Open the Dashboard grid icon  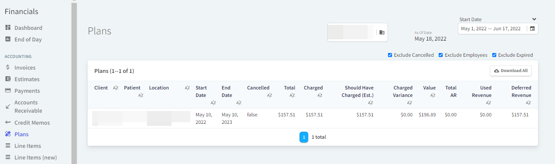coord(7,28)
